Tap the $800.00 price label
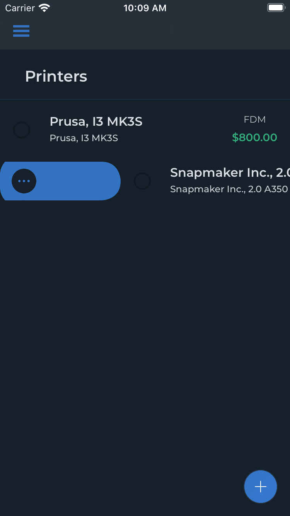The width and height of the screenshot is (290, 516). [254, 137]
